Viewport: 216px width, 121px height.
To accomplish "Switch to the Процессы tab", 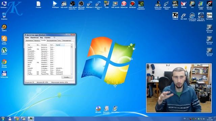I will 37,41.
